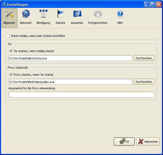Click the Einstellungen title bar tools icon

coord(4,4)
